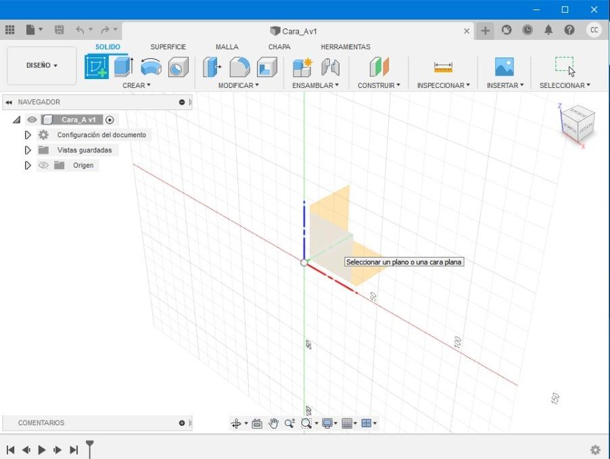
Task: Open the Modificar dropdown menu
Action: click(x=239, y=85)
